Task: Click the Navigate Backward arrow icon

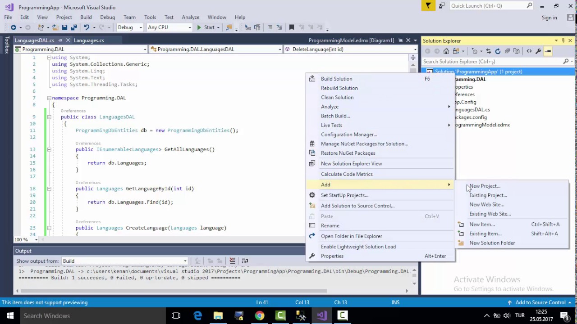Action: pos(14,27)
